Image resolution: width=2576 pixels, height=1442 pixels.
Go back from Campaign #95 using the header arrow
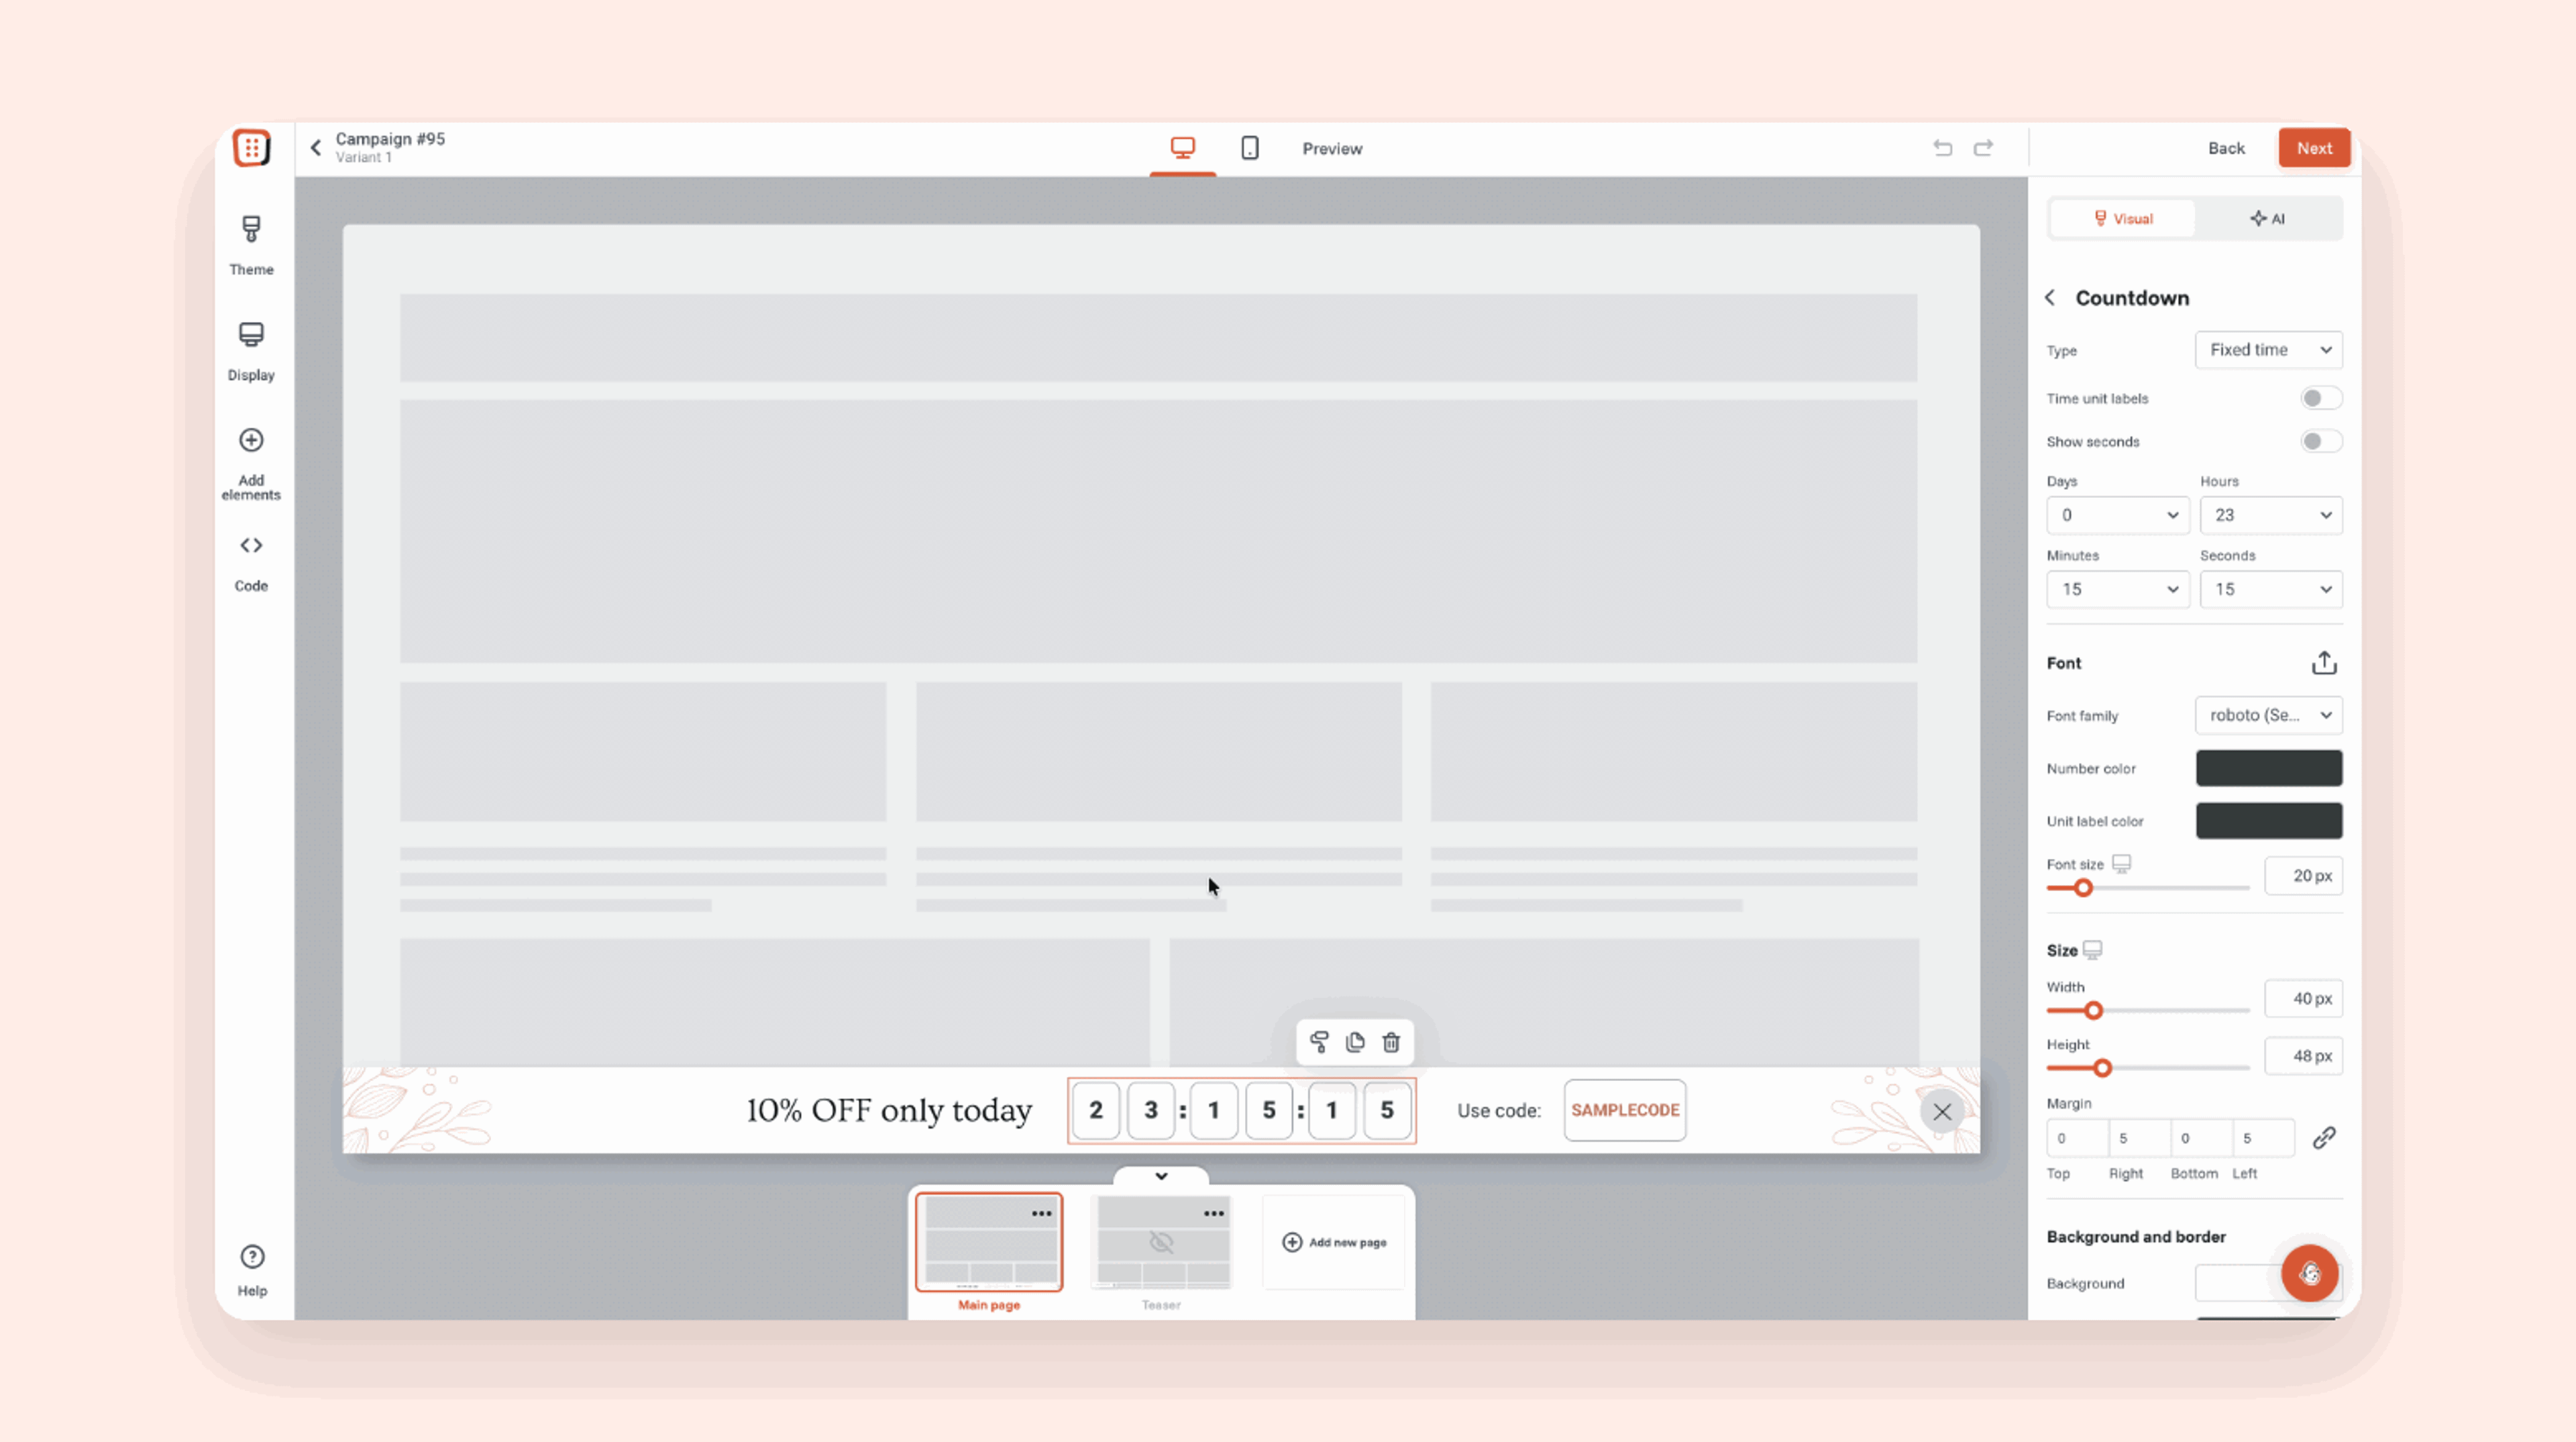(x=316, y=148)
